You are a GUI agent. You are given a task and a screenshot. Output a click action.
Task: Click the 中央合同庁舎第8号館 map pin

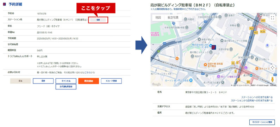coord(187,28)
